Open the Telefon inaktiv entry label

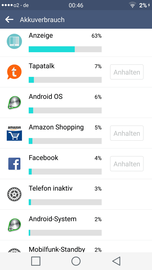tap(50, 188)
